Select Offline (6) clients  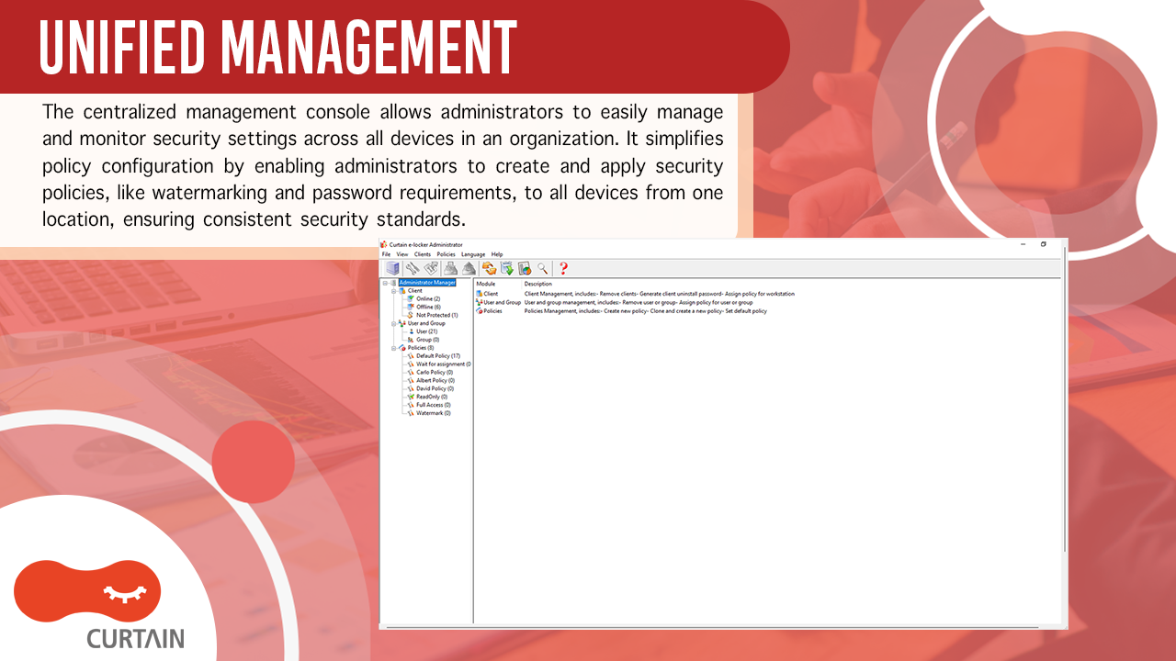tap(428, 307)
